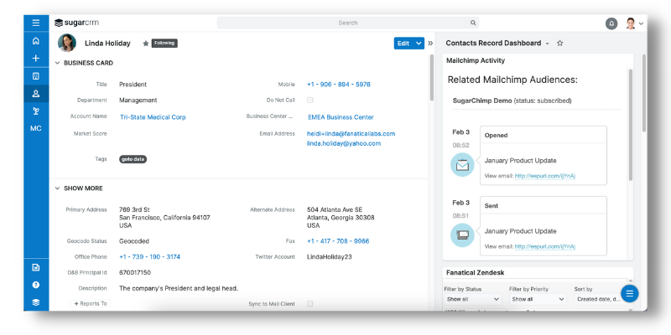Click the Geocoded status value

[134, 241]
